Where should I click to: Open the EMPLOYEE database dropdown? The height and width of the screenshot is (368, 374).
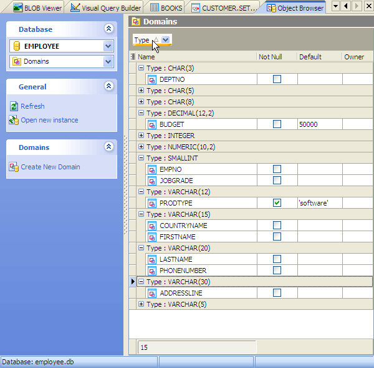click(108, 46)
